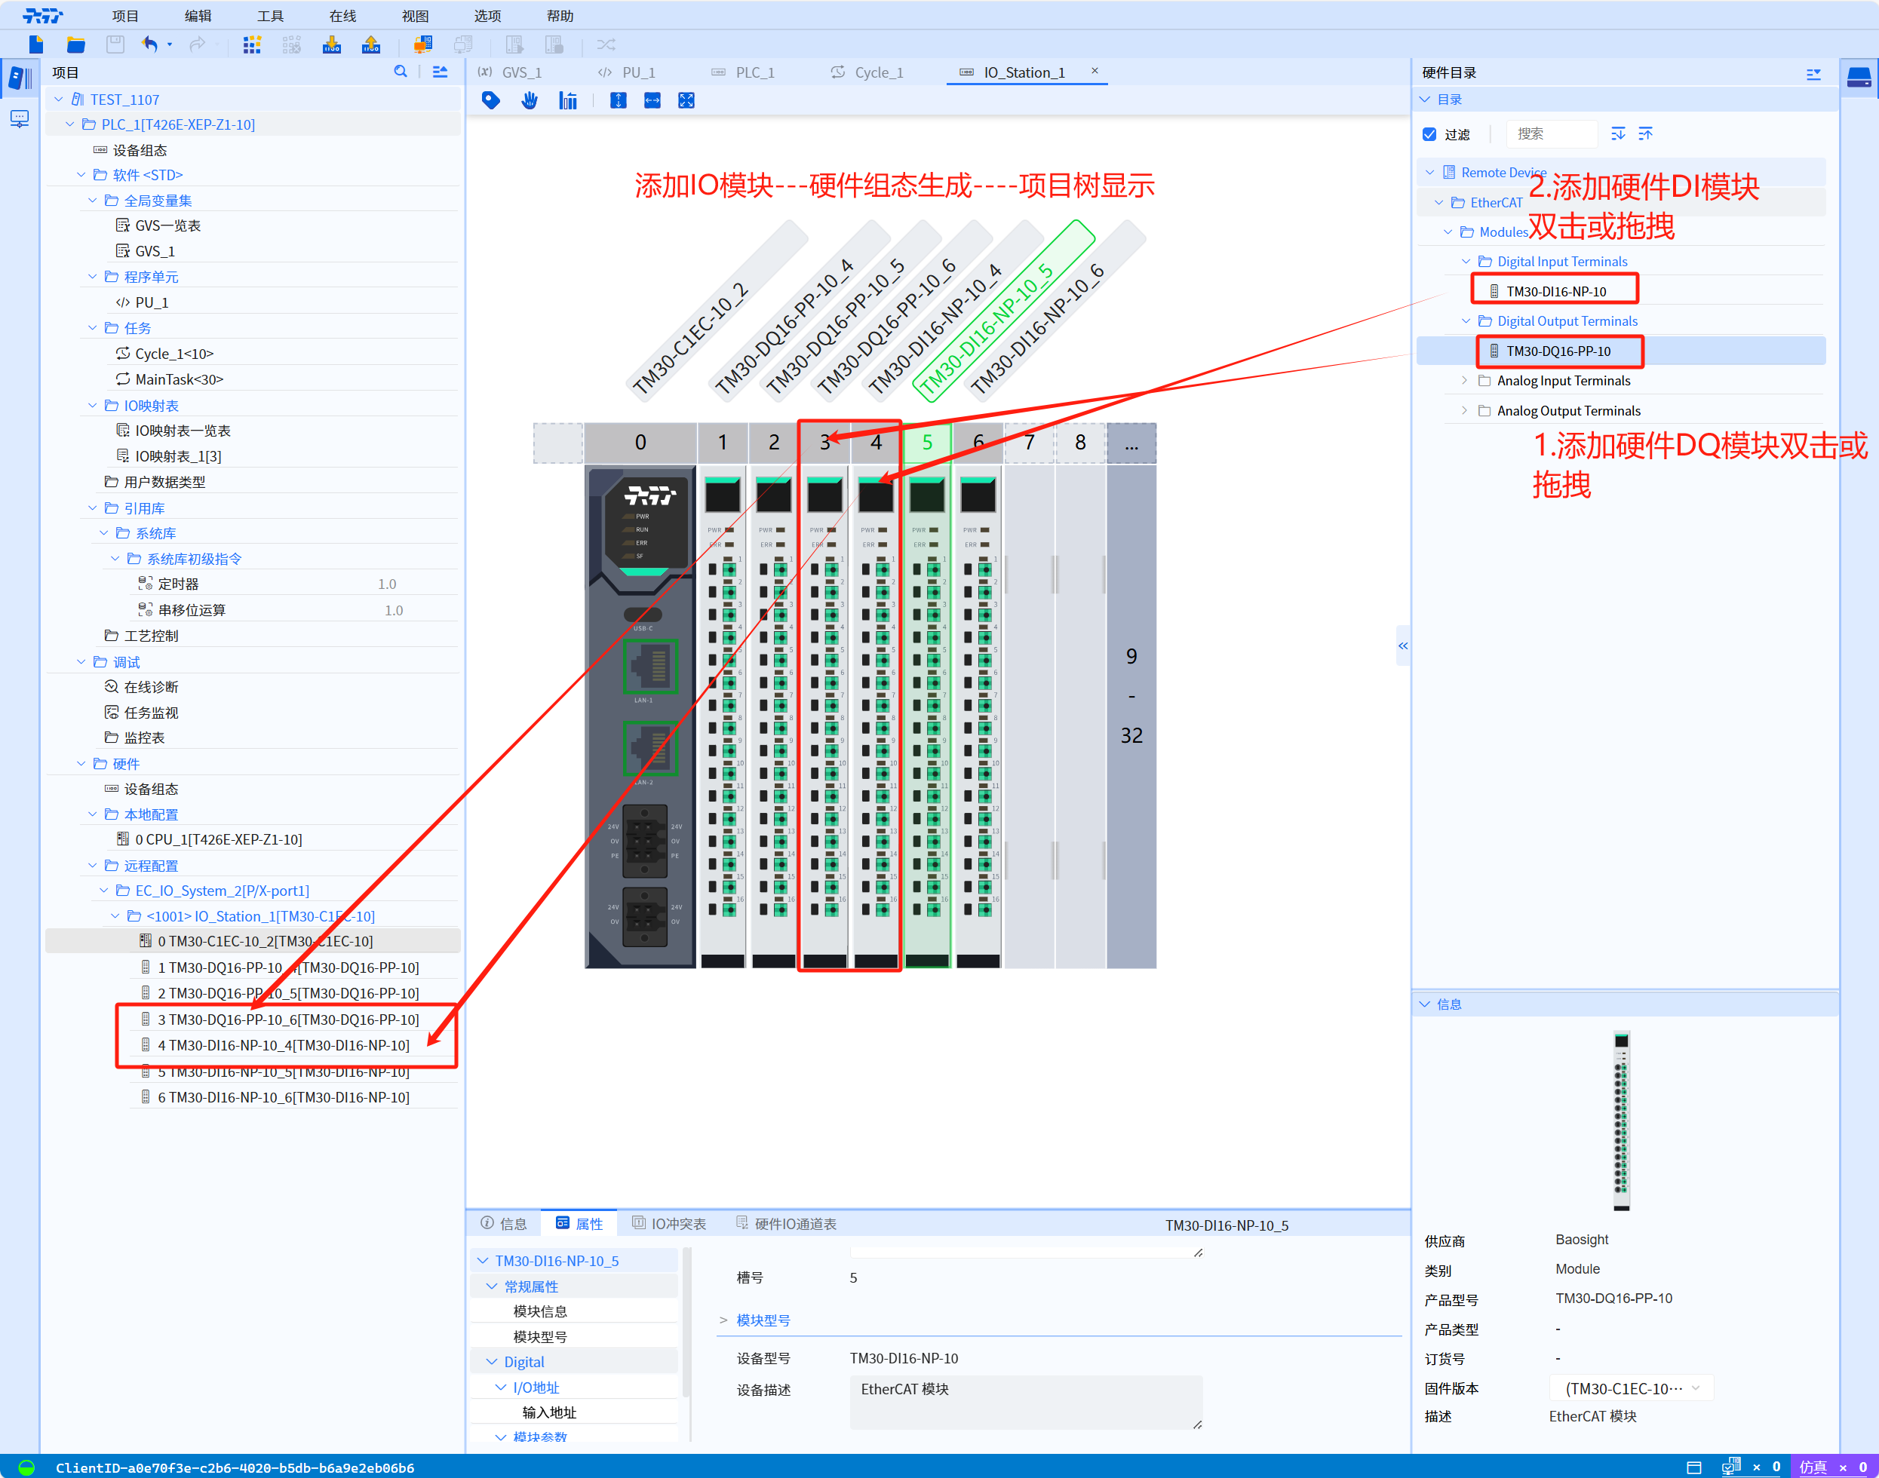Collapse the 信息 section in hardware catalog
Screen dimensions: 1879x1478
point(1426,1004)
